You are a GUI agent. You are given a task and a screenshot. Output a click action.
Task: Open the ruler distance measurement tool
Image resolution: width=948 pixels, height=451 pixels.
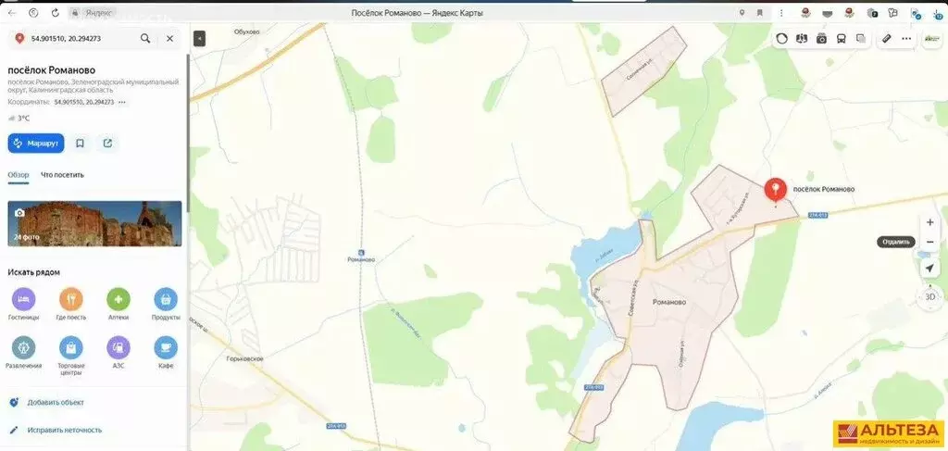click(x=886, y=39)
